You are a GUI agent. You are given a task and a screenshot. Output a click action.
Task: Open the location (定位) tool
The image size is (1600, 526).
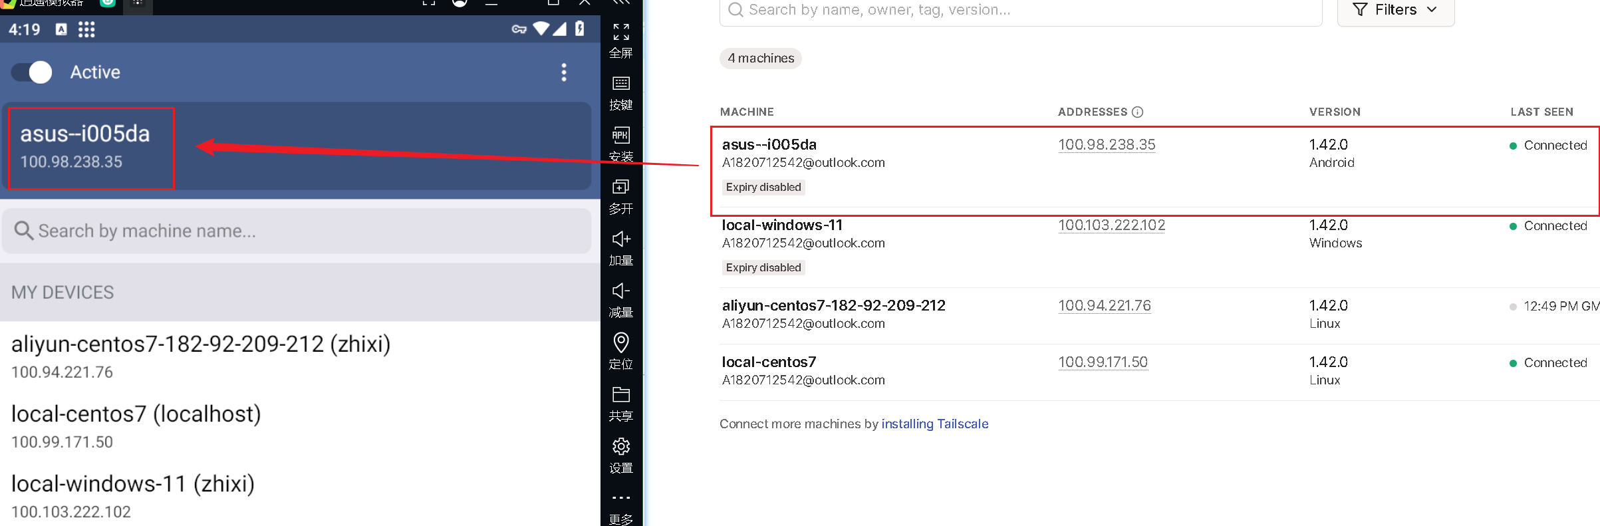[x=621, y=342]
